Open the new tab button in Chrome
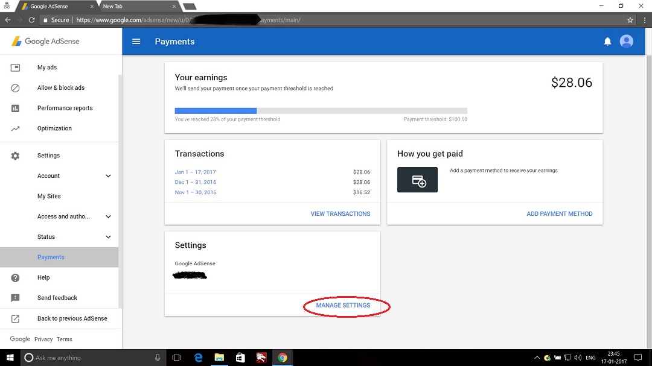 click(190, 7)
